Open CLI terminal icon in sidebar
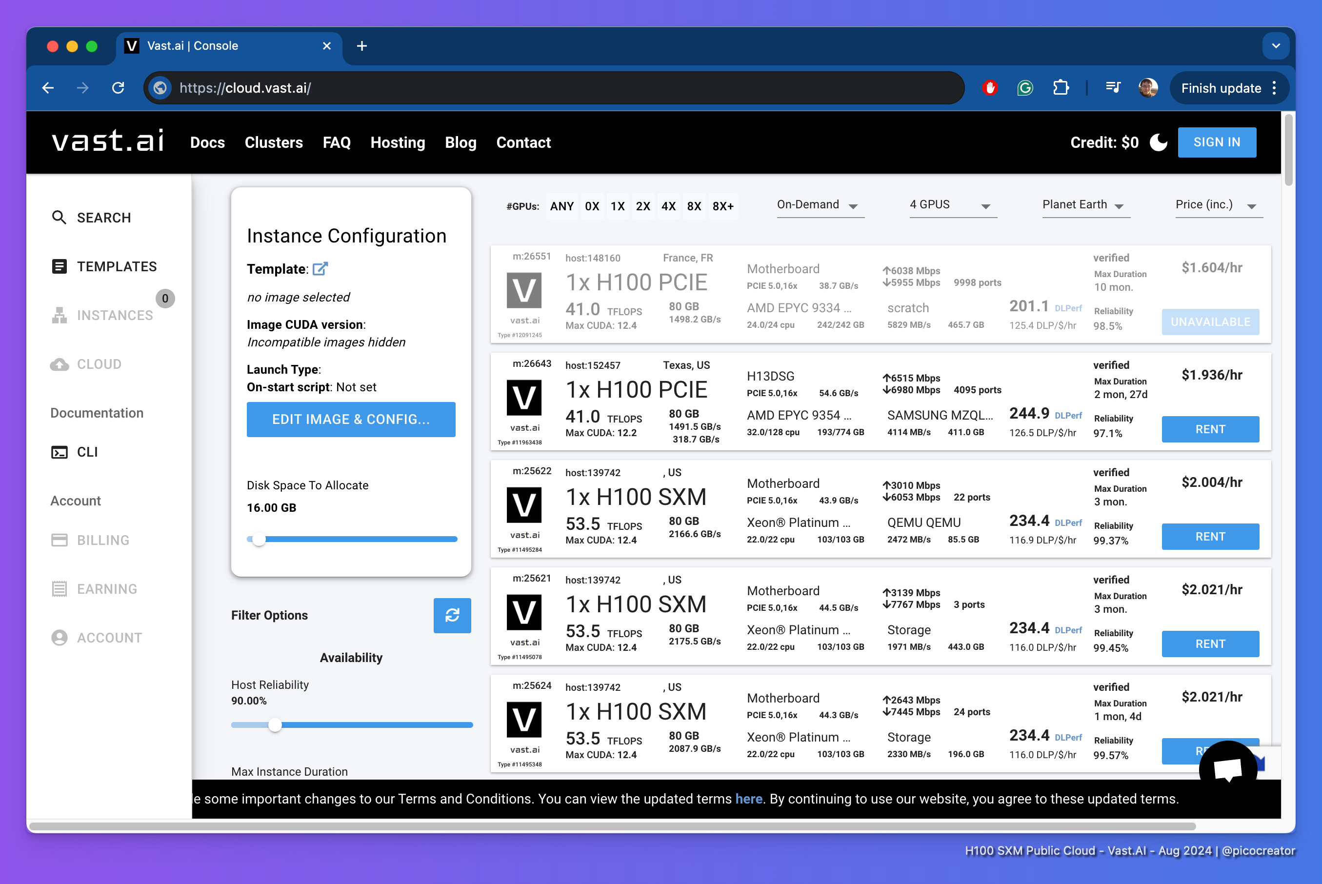The width and height of the screenshot is (1322, 884). coord(59,452)
